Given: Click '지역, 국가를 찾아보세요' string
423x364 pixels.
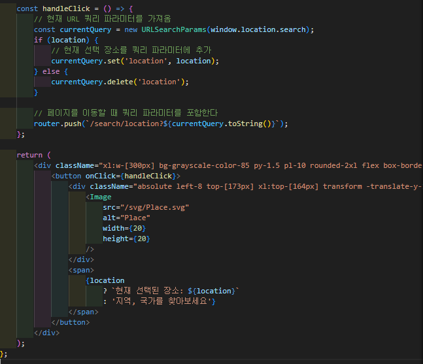Looking at the screenshot, I should point(161,301).
